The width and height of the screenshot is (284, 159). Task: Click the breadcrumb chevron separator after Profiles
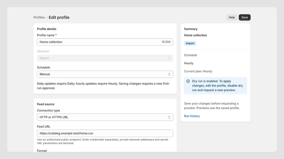tap(47, 17)
